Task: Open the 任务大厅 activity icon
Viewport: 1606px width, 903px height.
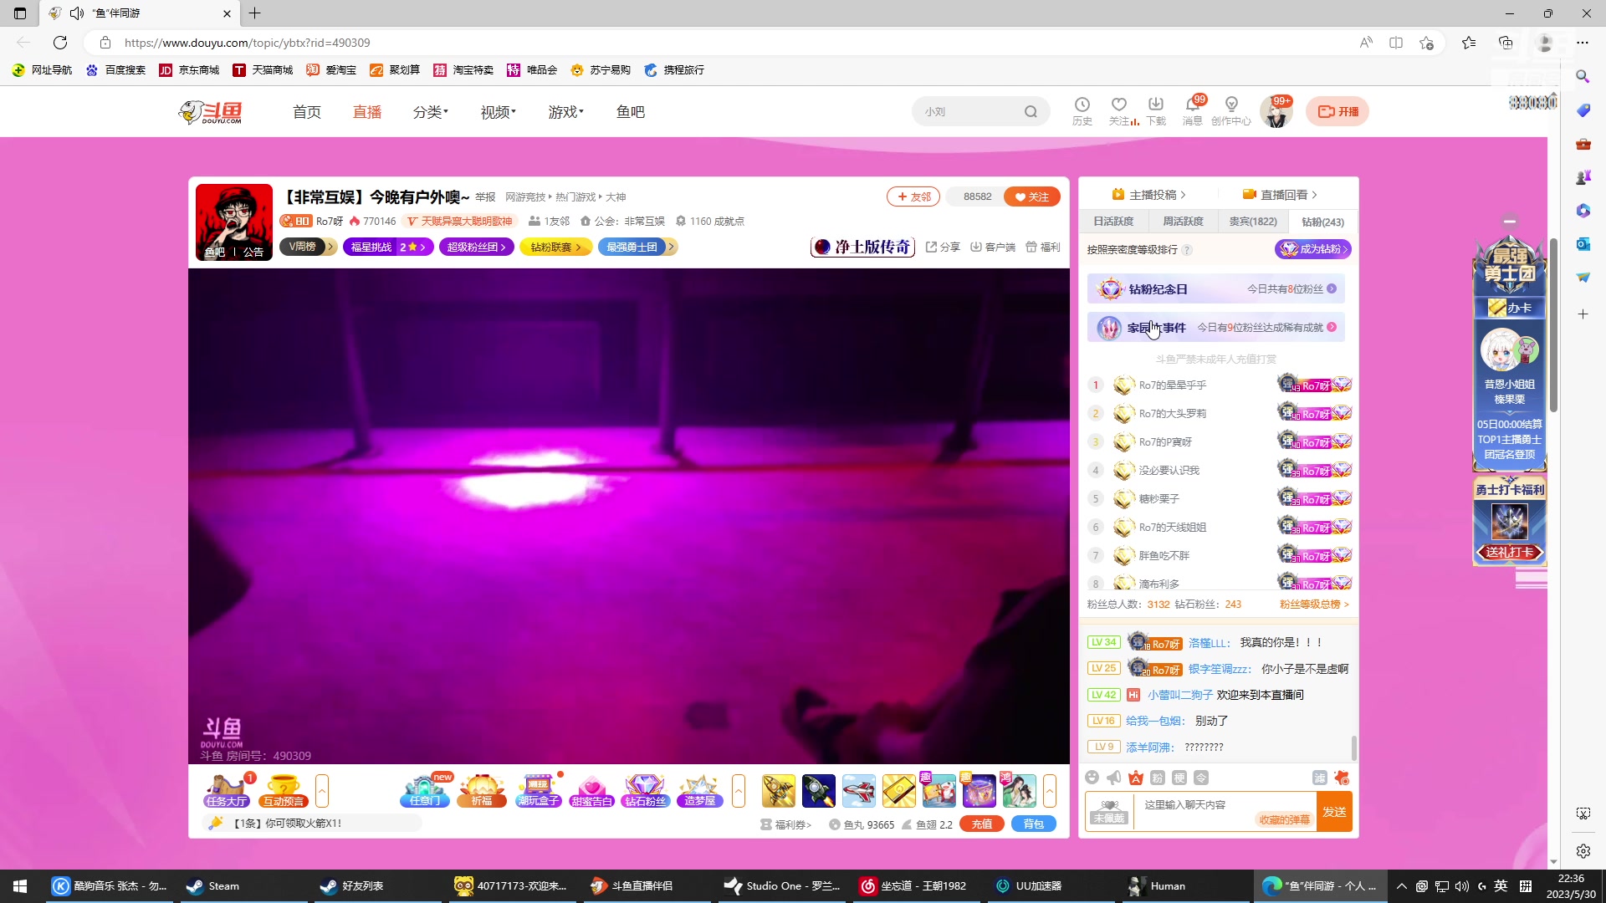Action: 226,790
